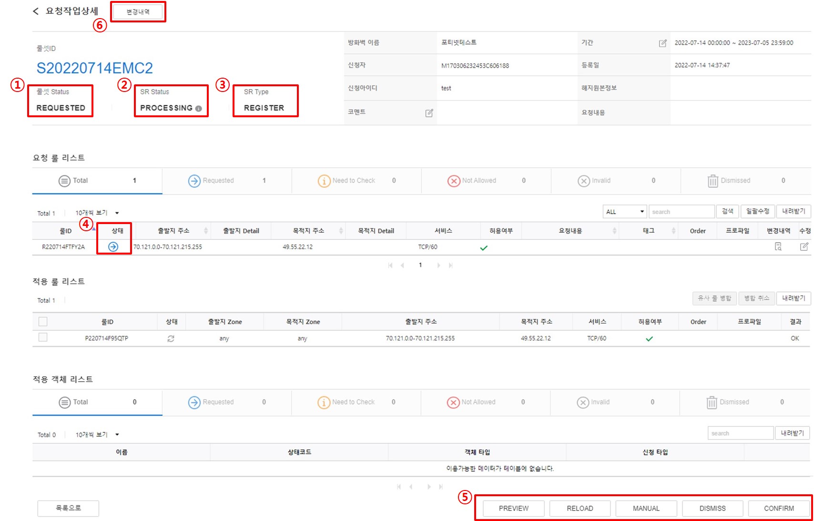Image resolution: width=814 pixels, height=521 pixels.
Task: Open the 변경내역 change history button
Action: 138,12
